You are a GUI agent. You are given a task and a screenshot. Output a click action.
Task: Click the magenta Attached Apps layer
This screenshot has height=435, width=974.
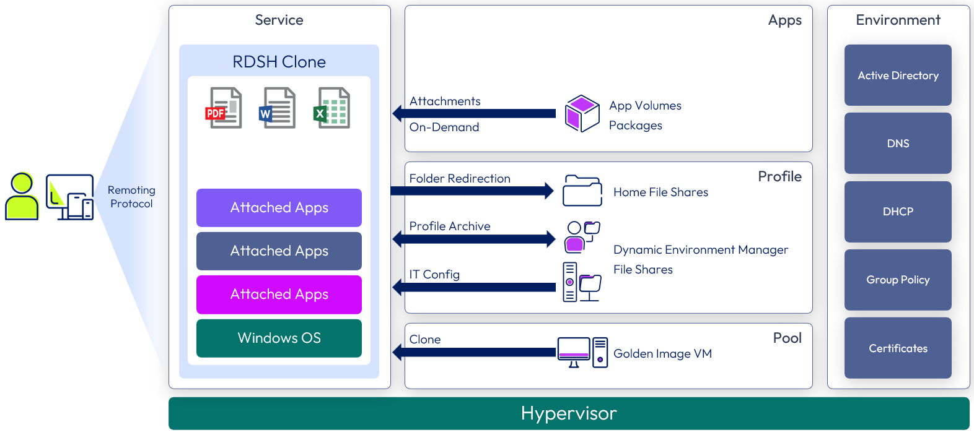pos(279,295)
